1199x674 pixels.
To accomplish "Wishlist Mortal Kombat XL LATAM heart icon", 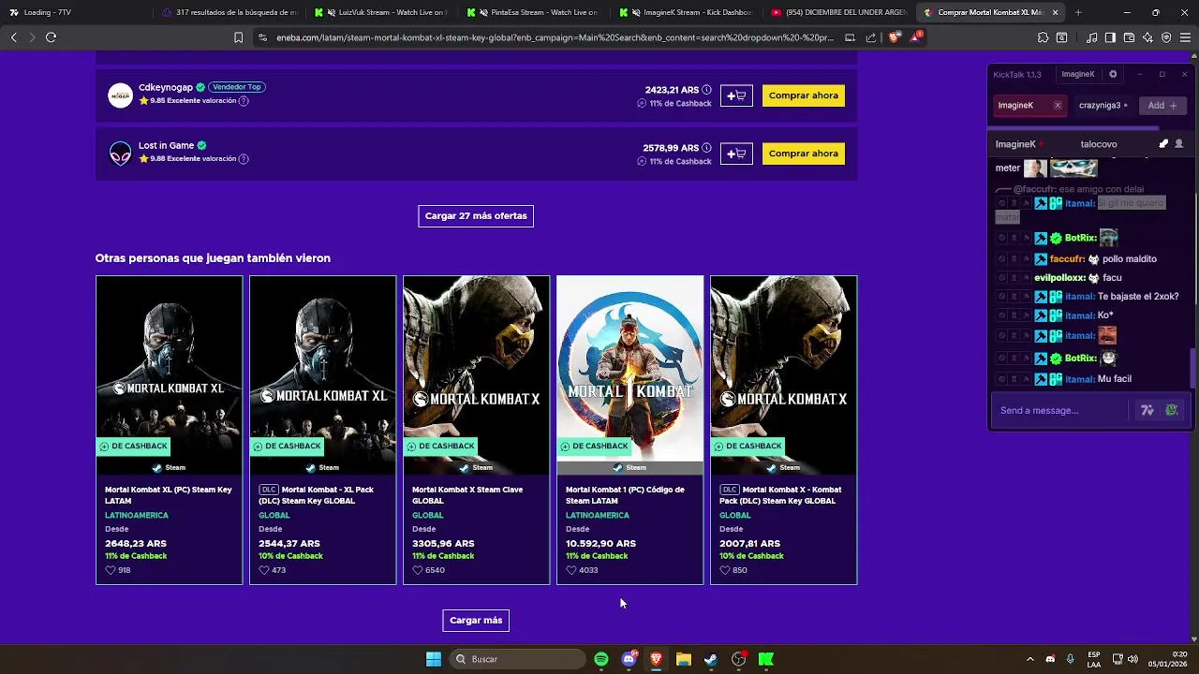I will 111,570.
